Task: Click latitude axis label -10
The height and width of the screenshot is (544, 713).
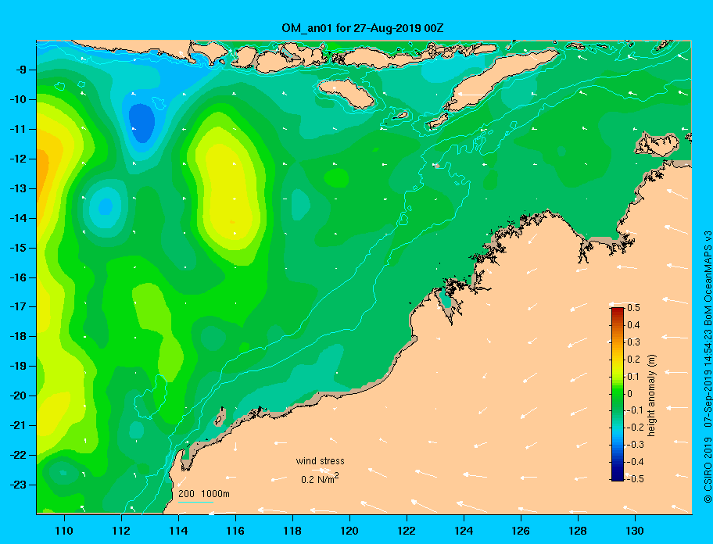Action: [18, 99]
